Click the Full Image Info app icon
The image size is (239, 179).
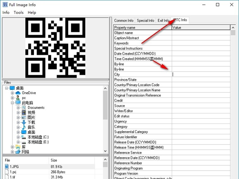[x=5, y=4]
